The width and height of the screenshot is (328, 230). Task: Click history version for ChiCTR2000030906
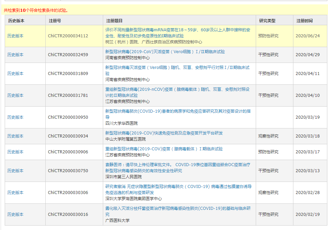click(15, 152)
